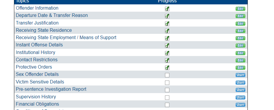Edit Departure Date & Transfer Reason entry

240,16
